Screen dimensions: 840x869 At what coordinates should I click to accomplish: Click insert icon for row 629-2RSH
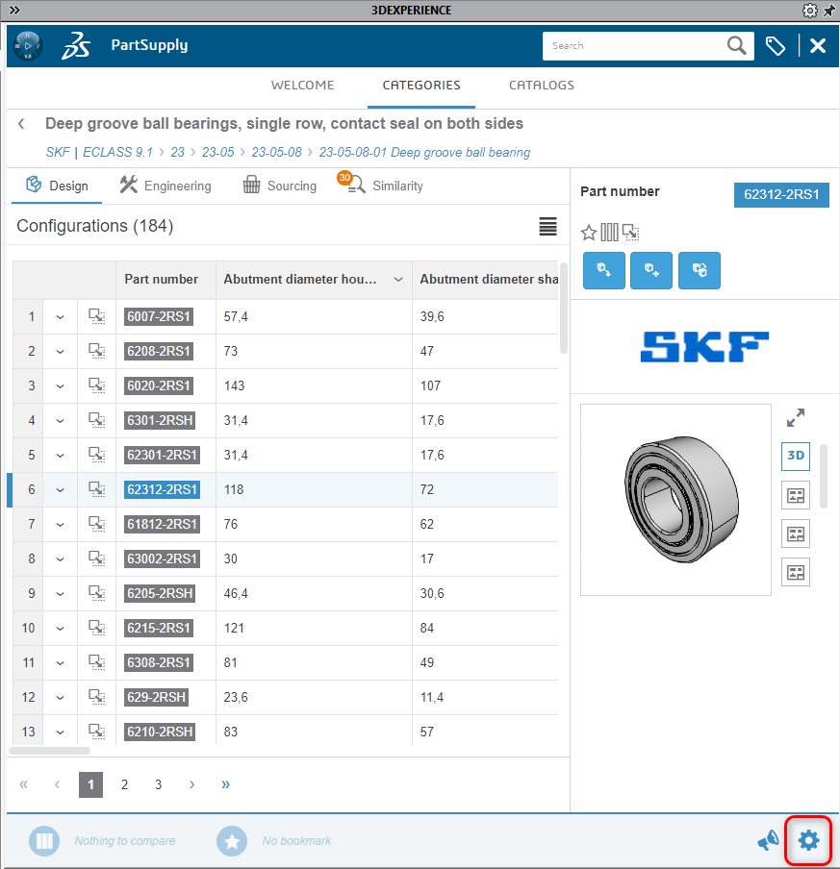point(97,697)
